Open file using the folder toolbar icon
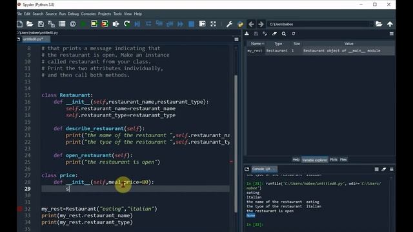413x232 pixels. coord(30,24)
